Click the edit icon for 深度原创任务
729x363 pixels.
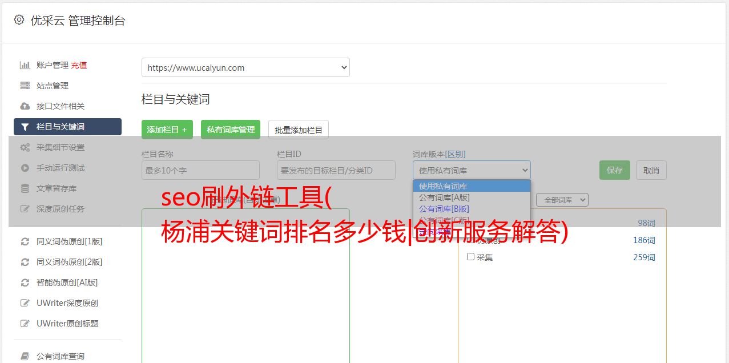(25, 209)
